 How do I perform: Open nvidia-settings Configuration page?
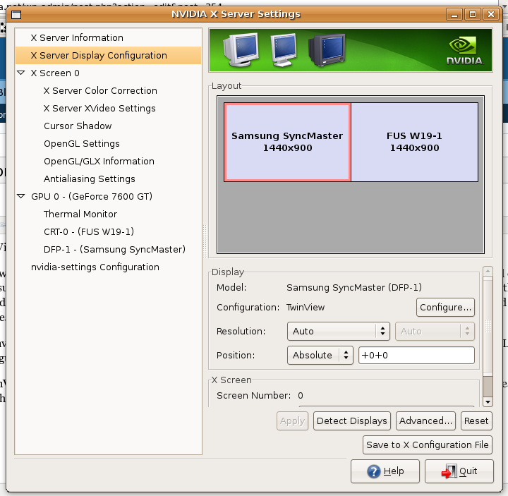click(x=95, y=267)
